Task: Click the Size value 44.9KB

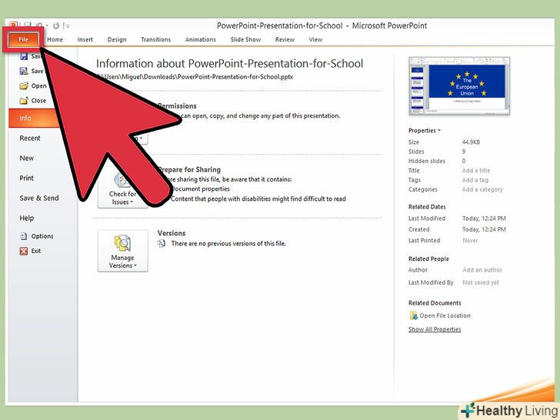Action: [471, 142]
